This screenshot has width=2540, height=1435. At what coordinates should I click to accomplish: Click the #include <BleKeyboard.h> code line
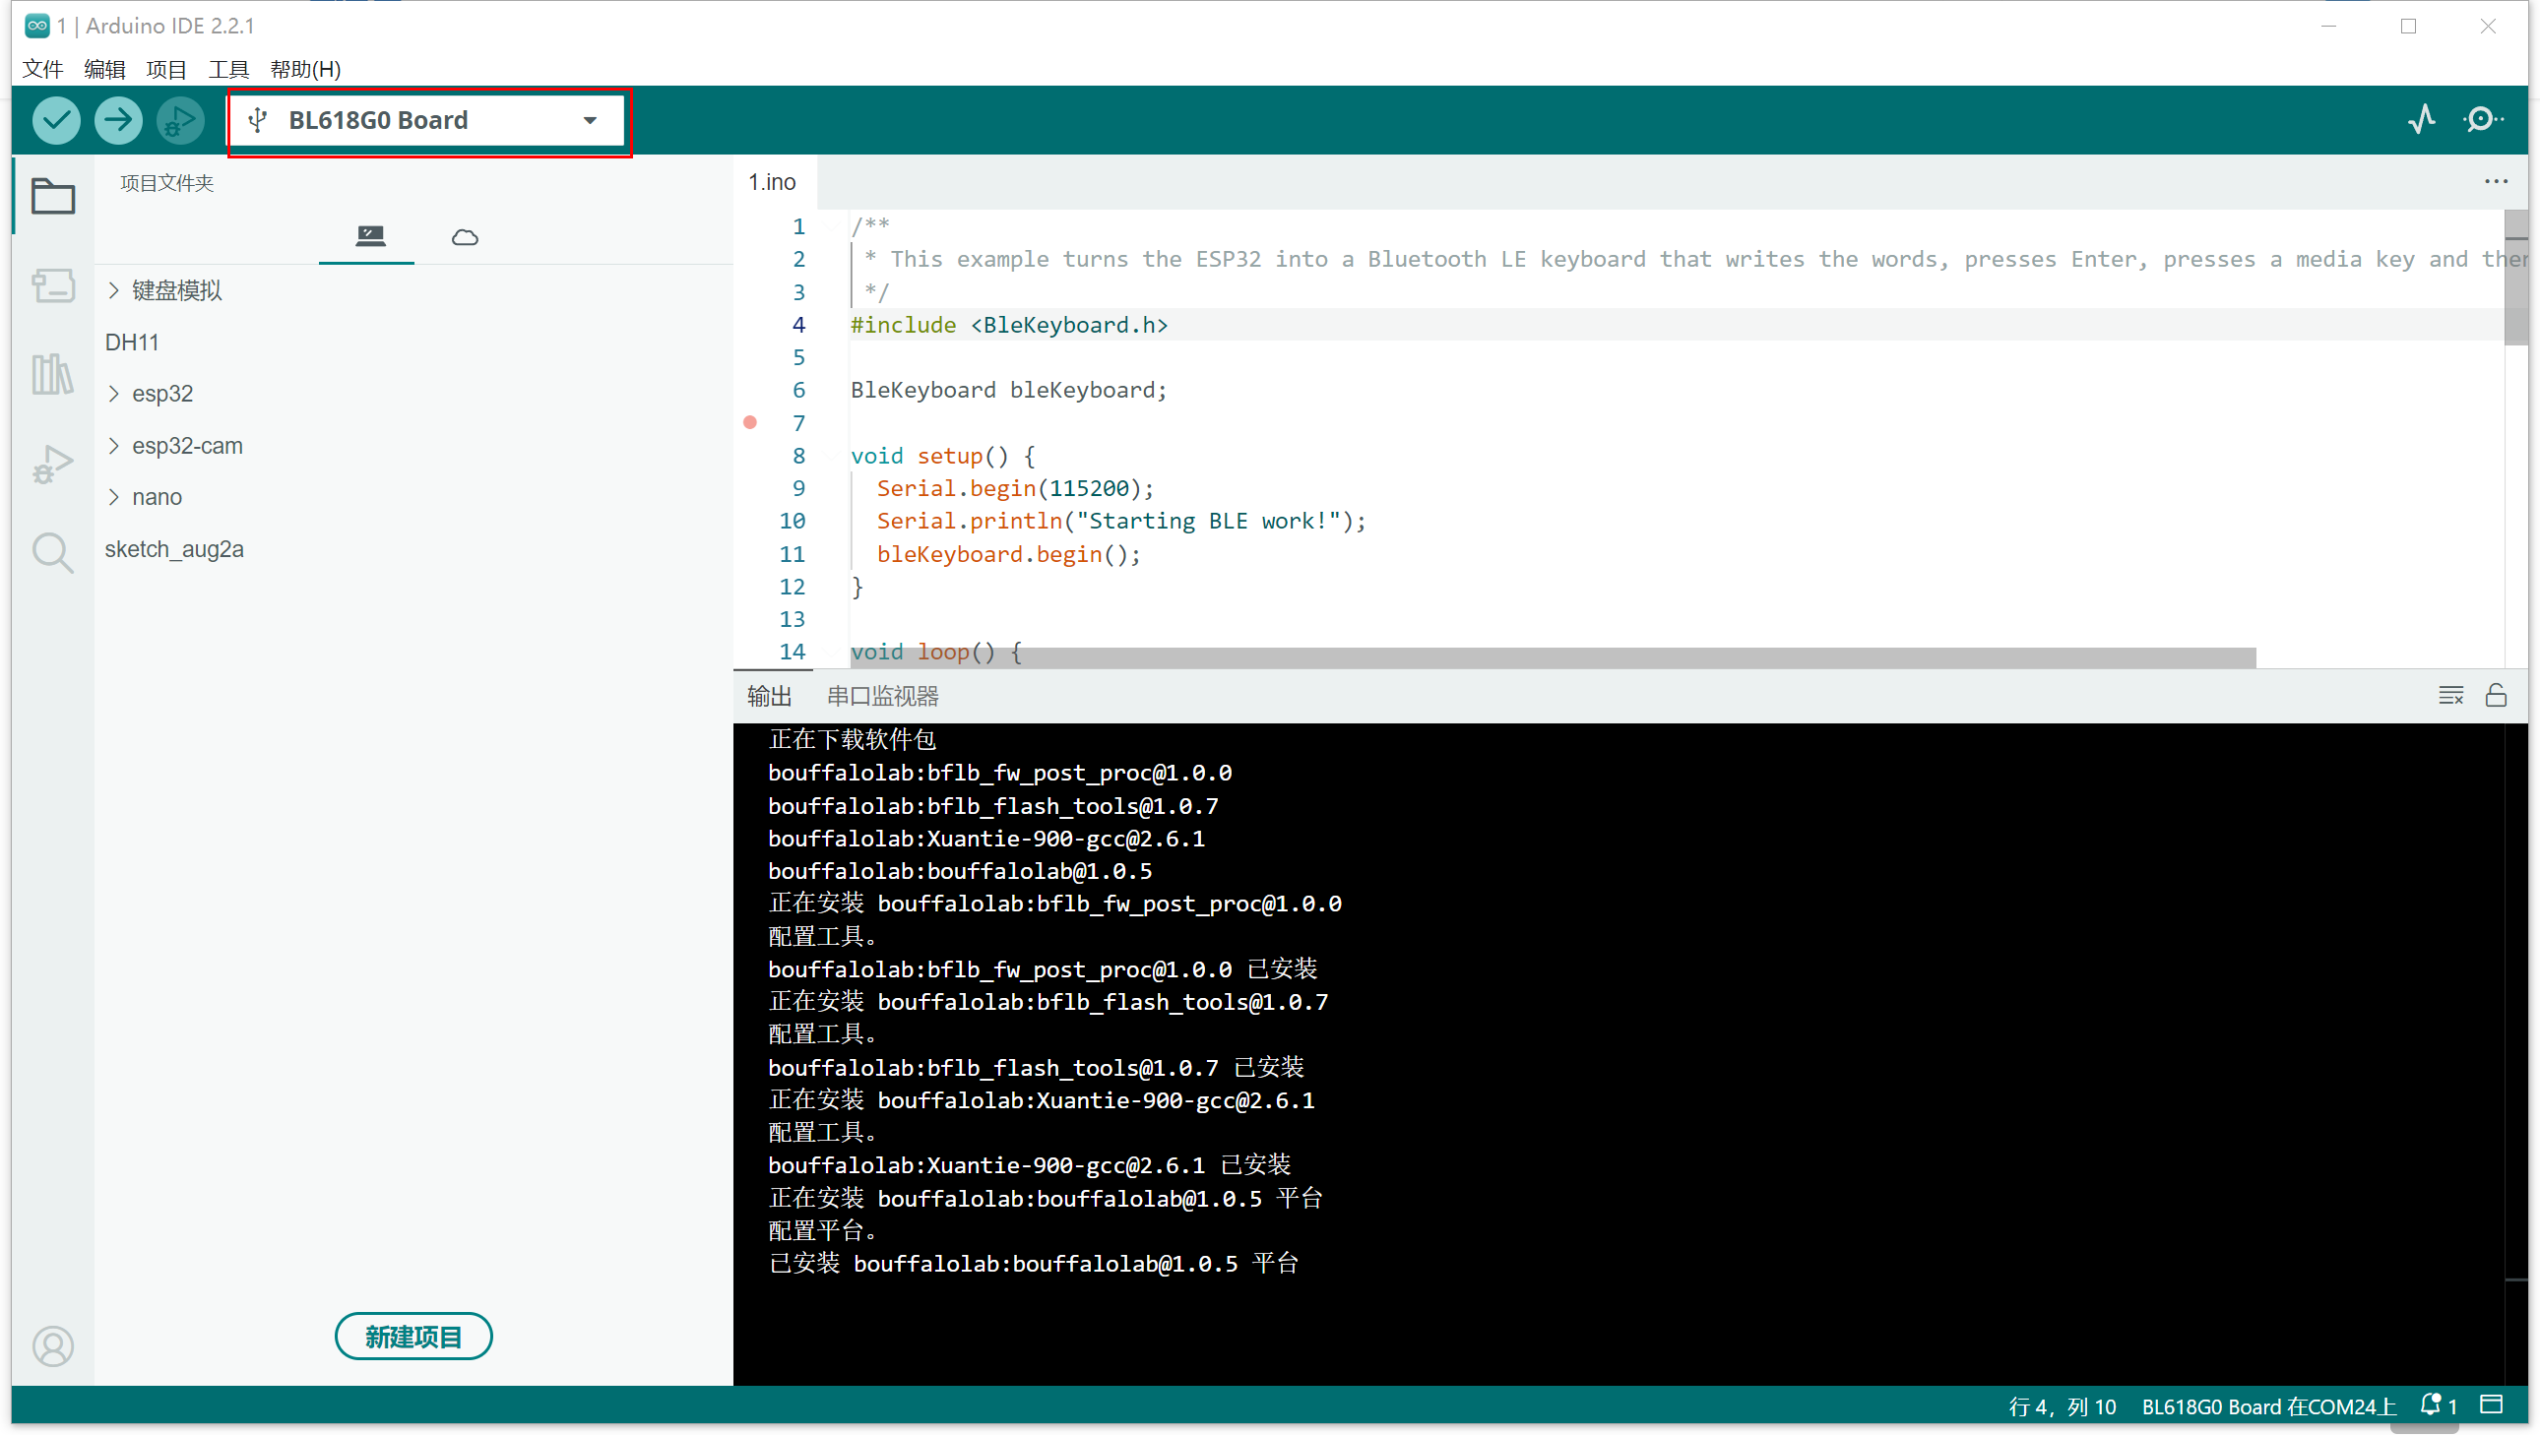pos(1009,325)
